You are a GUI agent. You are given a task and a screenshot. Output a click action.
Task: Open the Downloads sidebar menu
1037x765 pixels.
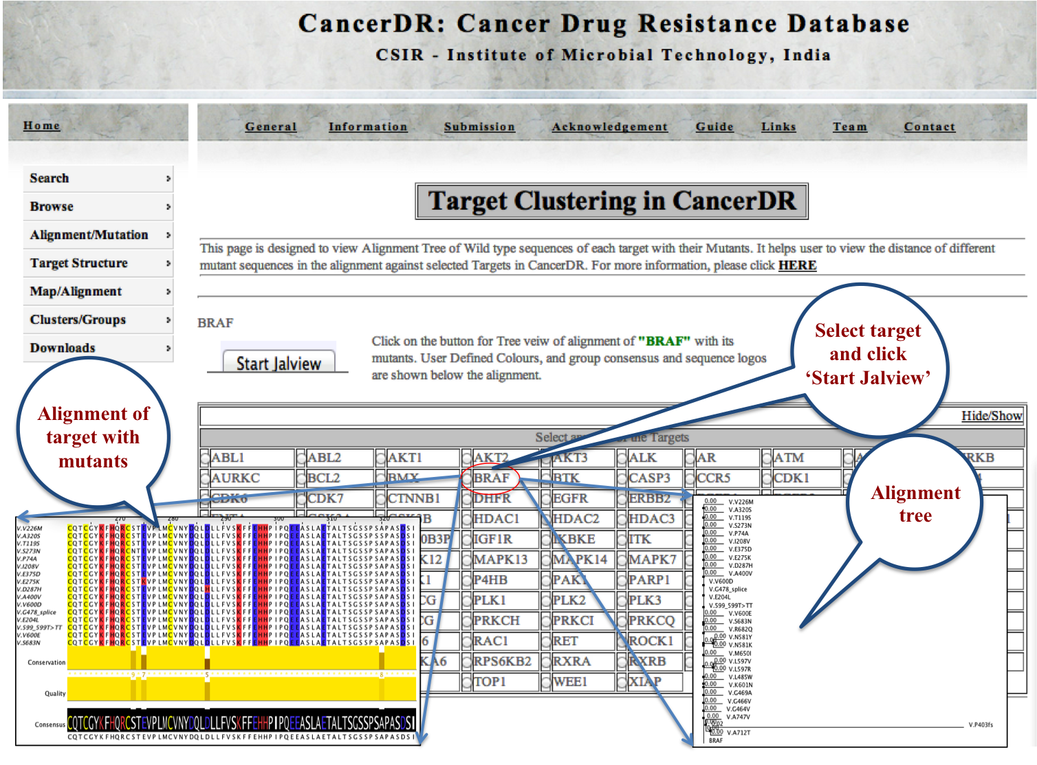[98, 348]
